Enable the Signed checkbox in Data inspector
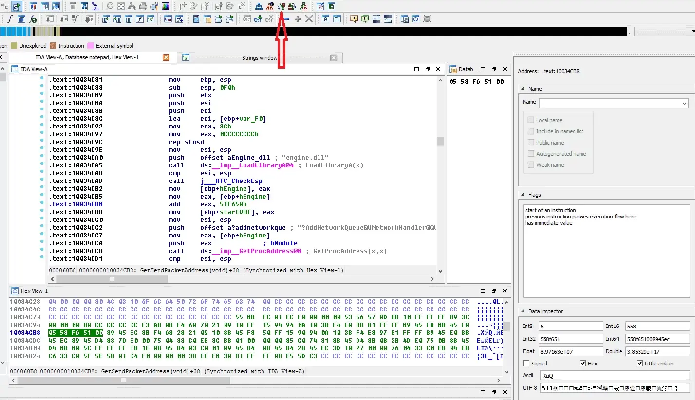Screen dimensions: 695x400 pyautogui.click(x=526, y=364)
